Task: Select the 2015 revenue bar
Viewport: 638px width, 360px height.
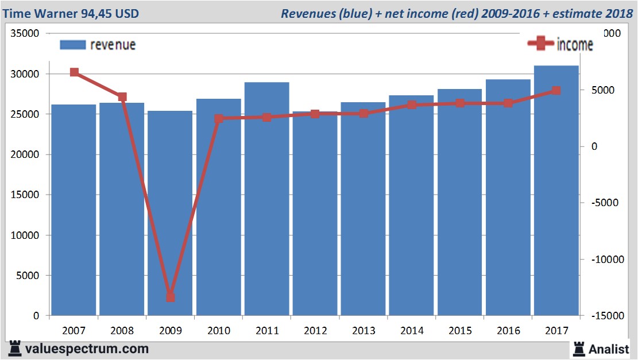Action: [x=460, y=202]
